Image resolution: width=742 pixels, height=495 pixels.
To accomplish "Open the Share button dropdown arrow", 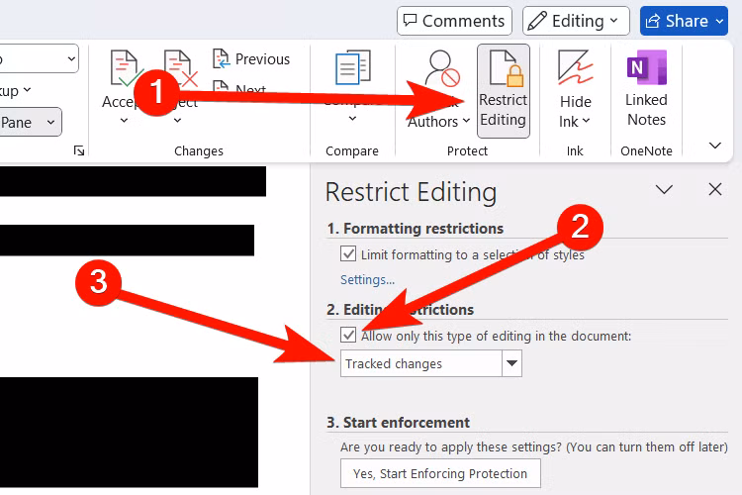I will (x=720, y=21).
